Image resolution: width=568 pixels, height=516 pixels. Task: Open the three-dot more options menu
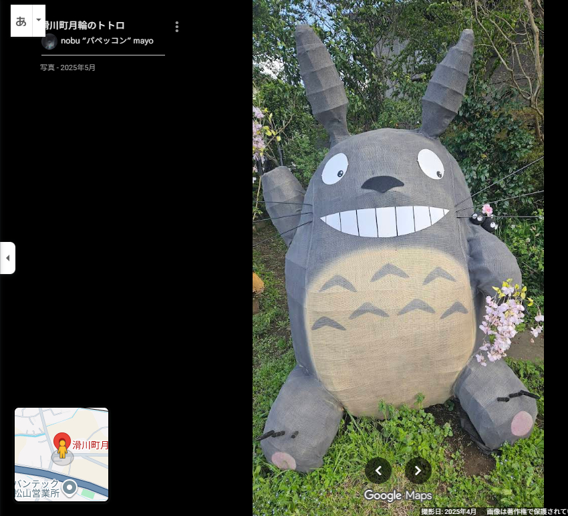point(176,27)
